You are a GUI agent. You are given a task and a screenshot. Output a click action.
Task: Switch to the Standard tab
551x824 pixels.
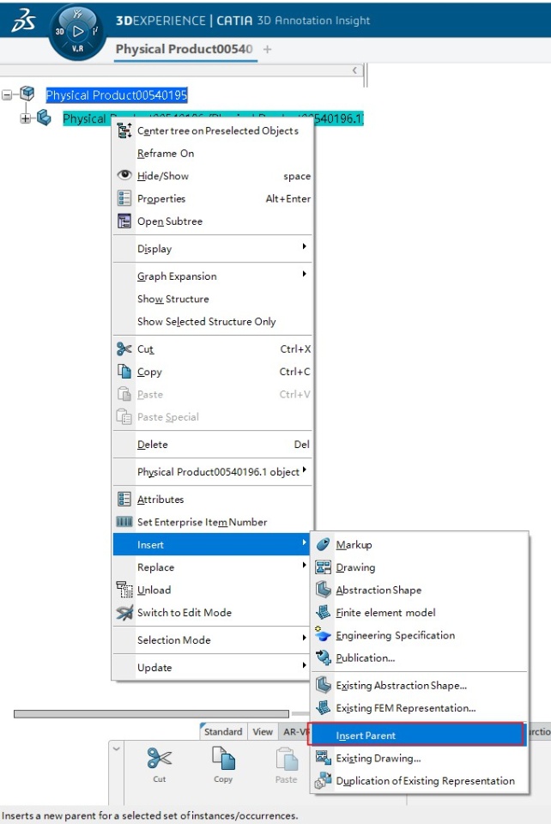(x=222, y=731)
